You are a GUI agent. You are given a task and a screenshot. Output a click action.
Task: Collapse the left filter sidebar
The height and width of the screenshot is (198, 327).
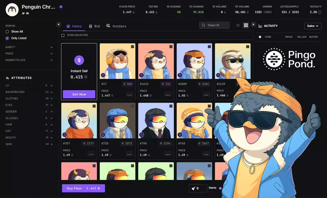(x=59, y=24)
